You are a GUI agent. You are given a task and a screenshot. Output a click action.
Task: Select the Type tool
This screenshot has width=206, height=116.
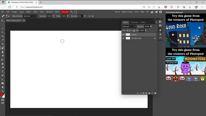click(x=3, y=72)
